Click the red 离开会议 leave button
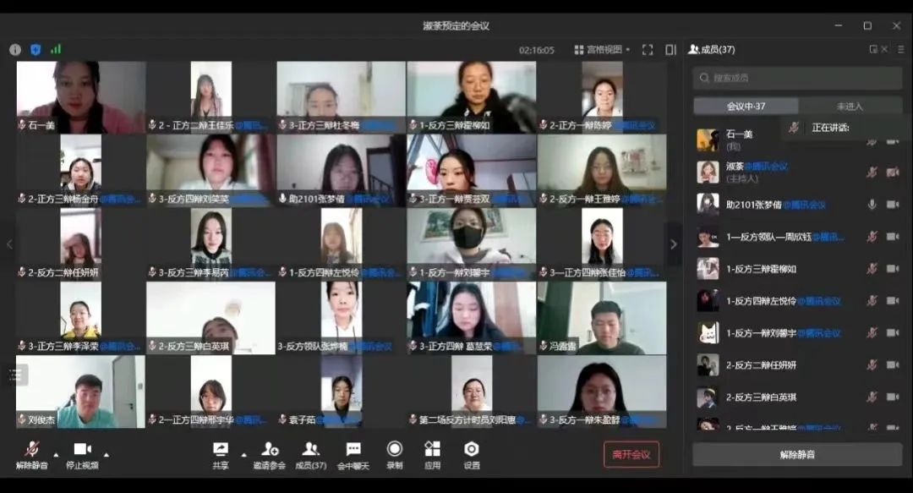 pyautogui.click(x=631, y=454)
